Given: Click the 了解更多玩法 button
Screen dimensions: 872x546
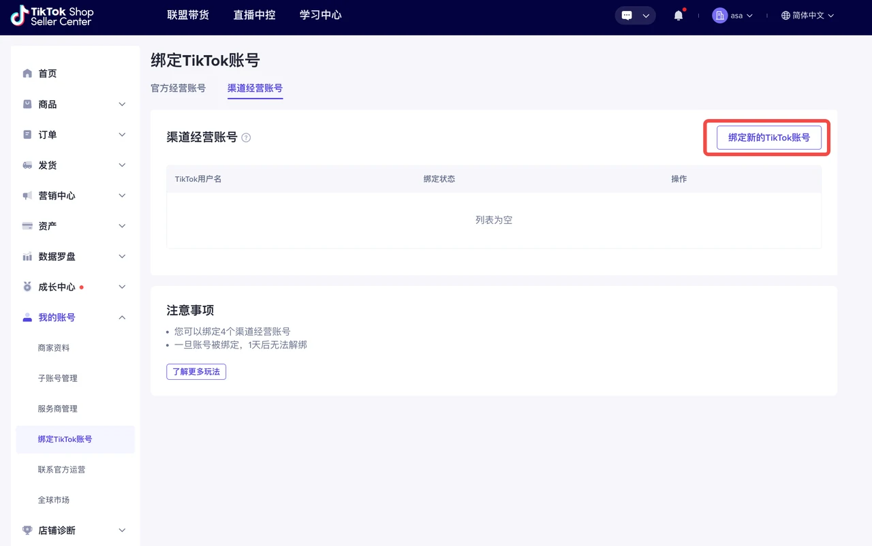Looking at the screenshot, I should point(196,372).
